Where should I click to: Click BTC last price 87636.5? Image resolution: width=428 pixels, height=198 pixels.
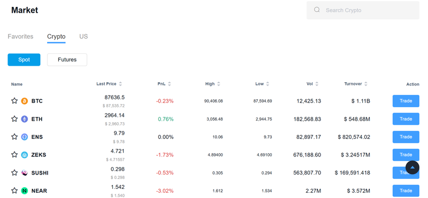(x=114, y=98)
